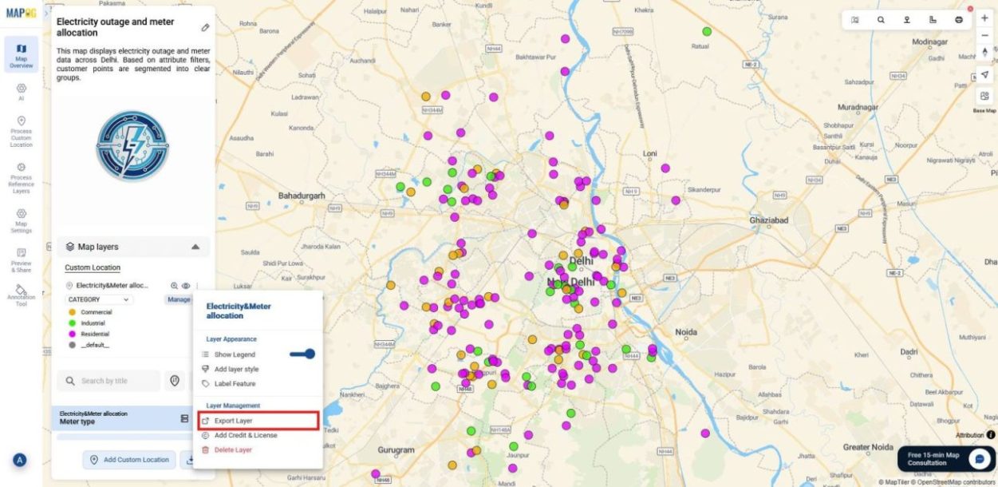The image size is (998, 487).
Task: Click the Manage button
Action: coord(178,299)
